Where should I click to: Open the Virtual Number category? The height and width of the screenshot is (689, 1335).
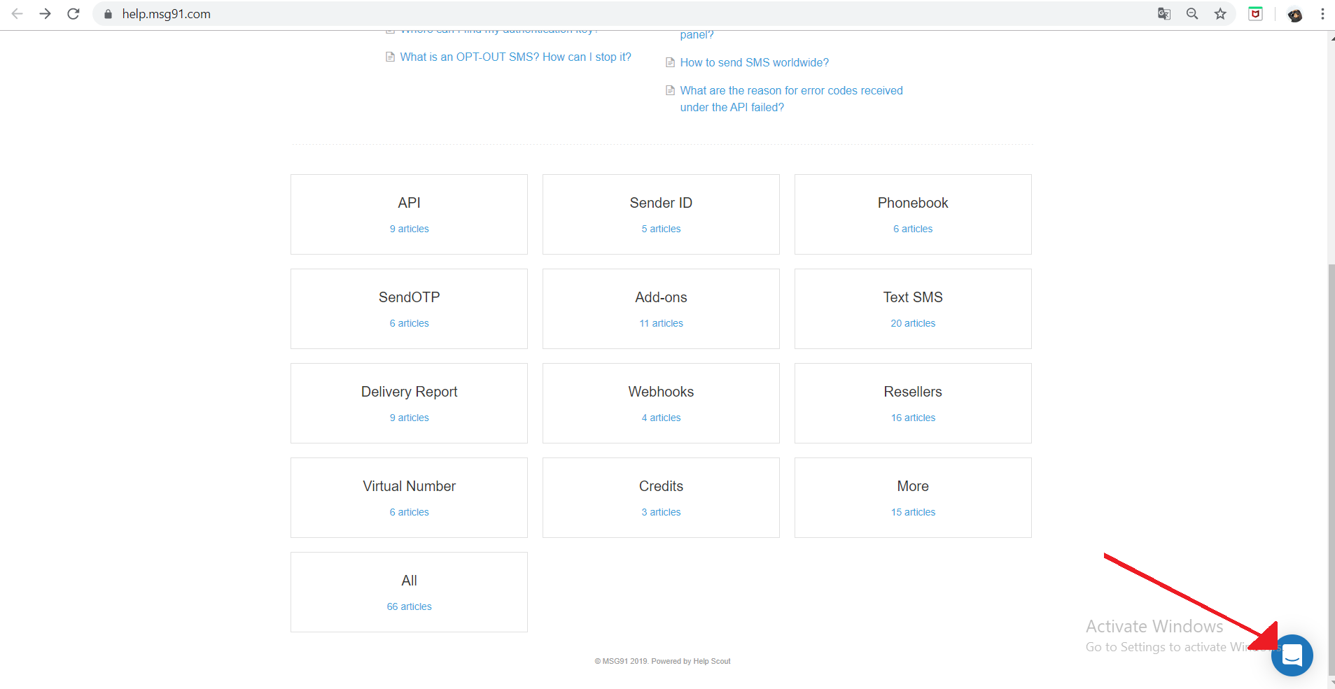pos(409,497)
